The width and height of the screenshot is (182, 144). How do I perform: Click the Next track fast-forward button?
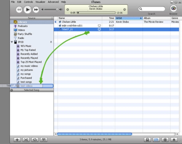(x=36, y=9)
